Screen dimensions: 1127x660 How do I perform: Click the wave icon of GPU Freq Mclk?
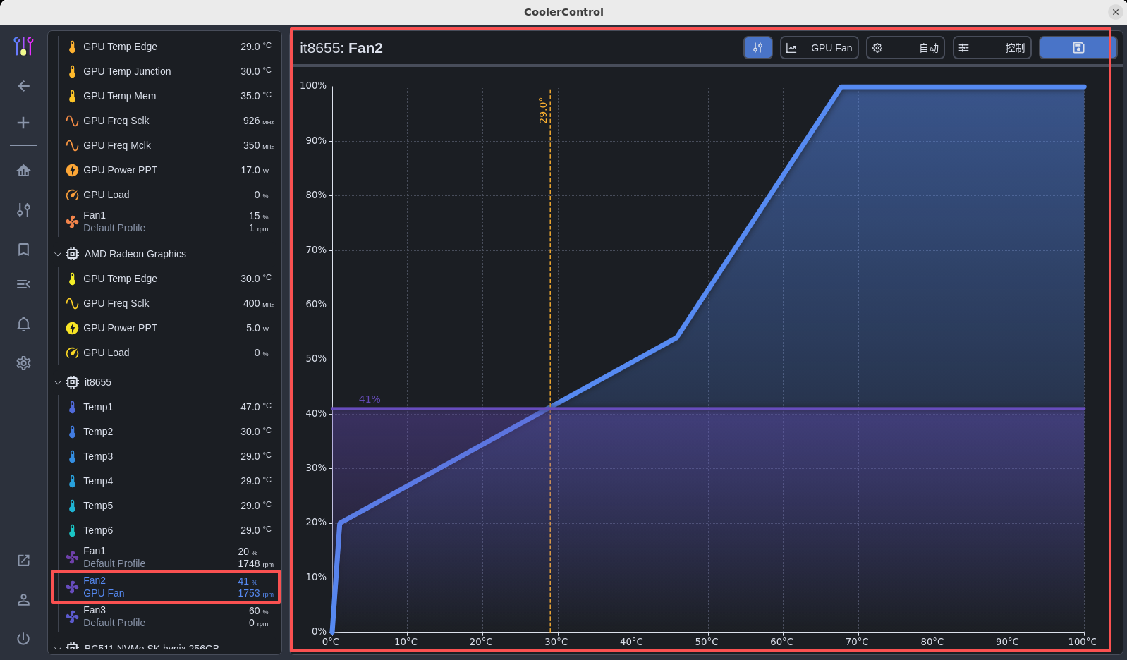72,145
